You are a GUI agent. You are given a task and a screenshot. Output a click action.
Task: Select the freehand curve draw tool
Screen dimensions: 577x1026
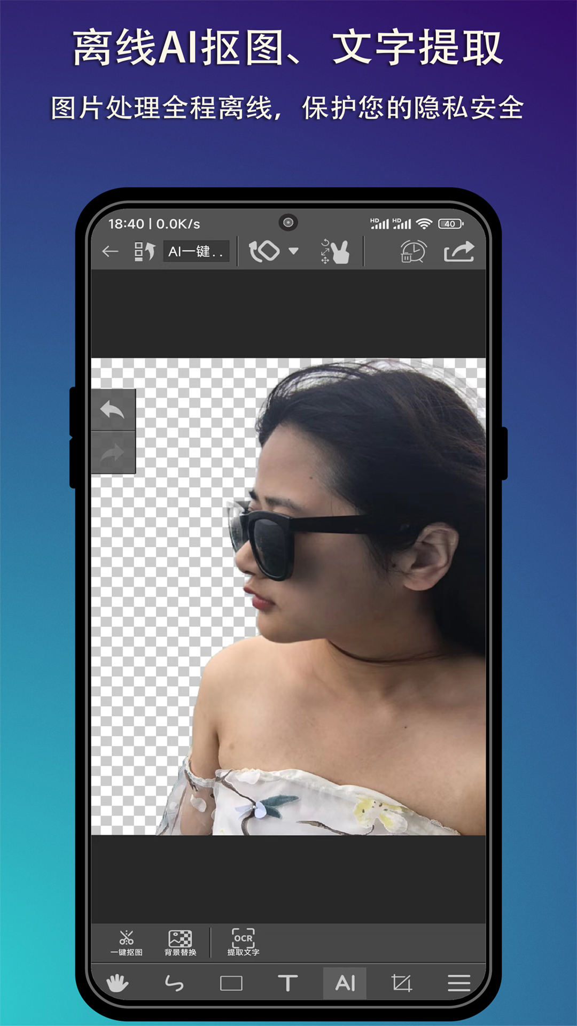174,983
